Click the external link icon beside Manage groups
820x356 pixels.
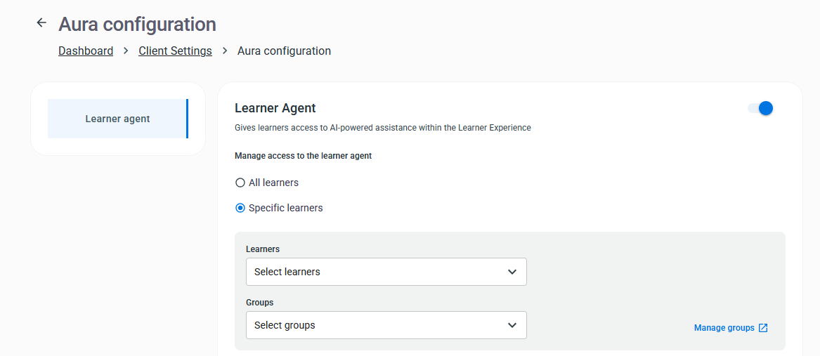[763, 328]
